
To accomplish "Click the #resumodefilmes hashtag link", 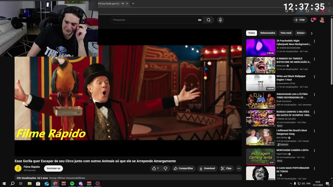I will pos(75,178).
